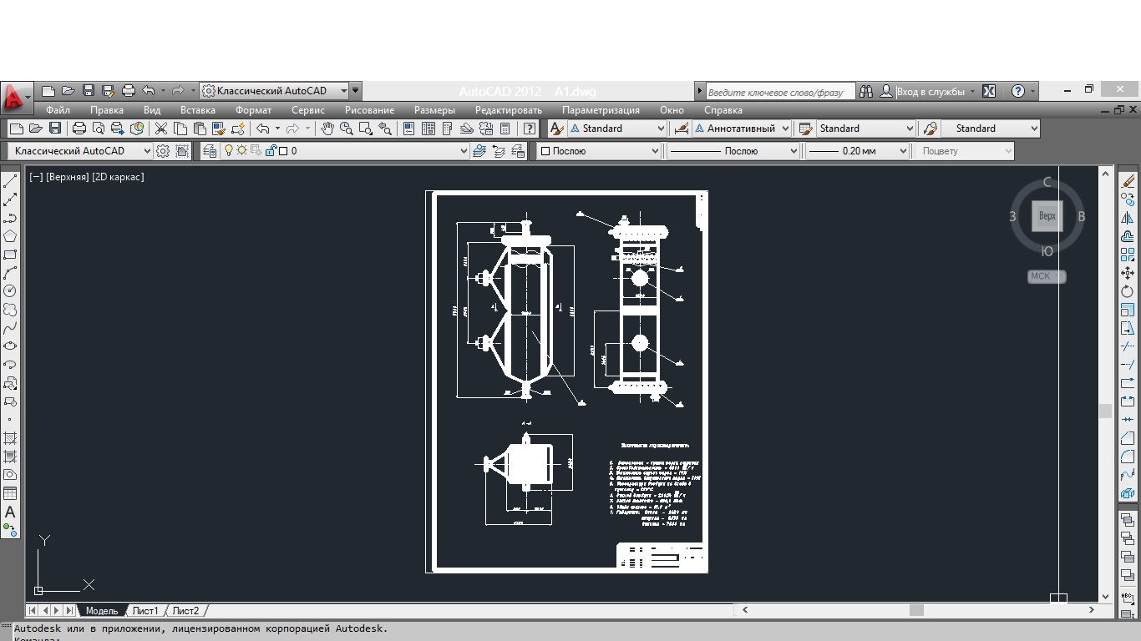Open the Рисование menu
Viewport: 1141px width, 641px height.
pos(369,110)
